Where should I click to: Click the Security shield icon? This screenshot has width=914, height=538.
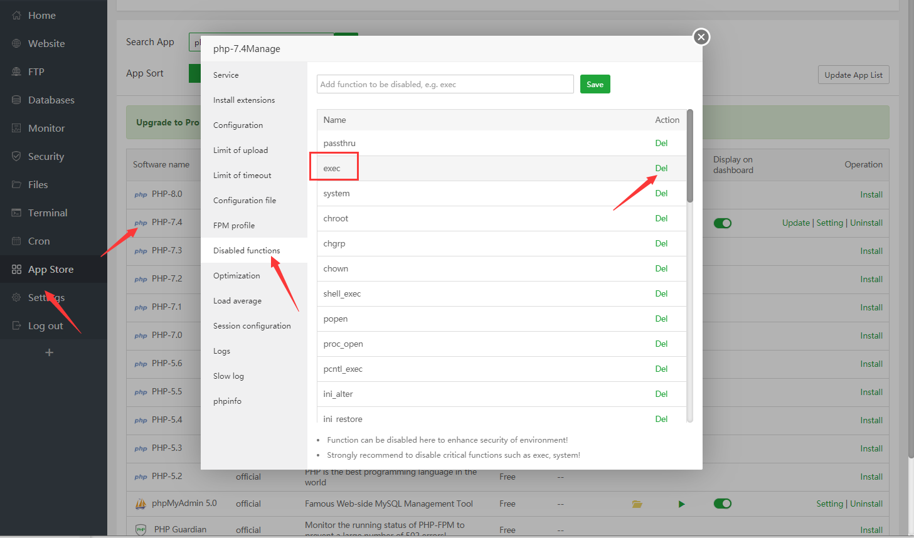point(17,157)
